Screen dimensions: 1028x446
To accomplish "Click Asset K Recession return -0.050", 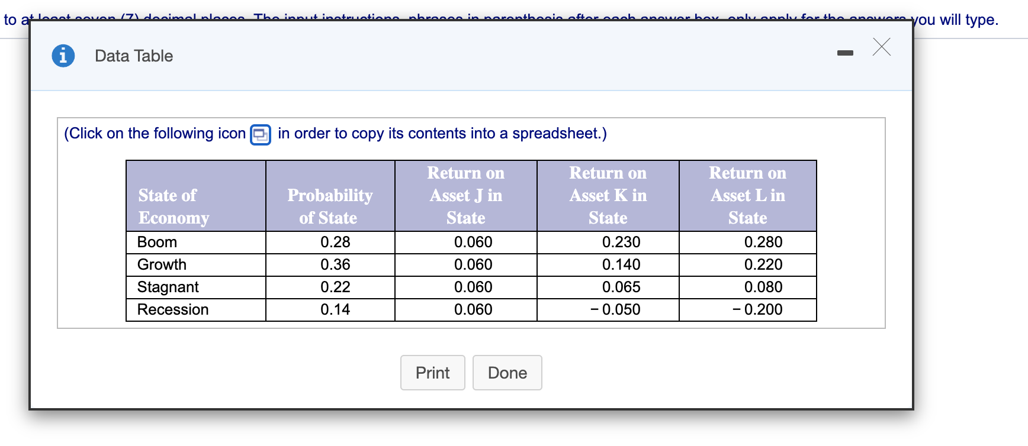I will pos(615,310).
